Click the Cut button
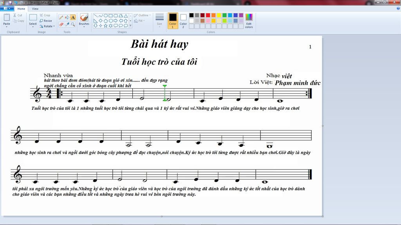 tap(18, 15)
